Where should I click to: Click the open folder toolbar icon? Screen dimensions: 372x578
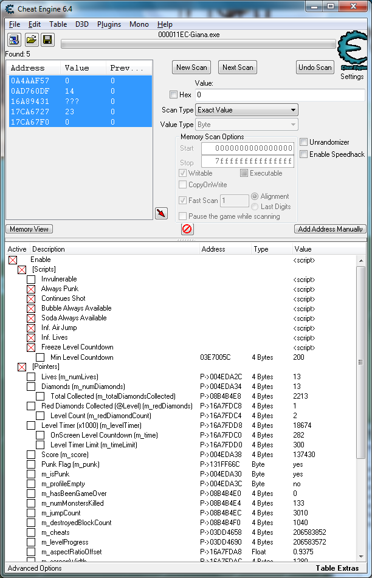(x=32, y=40)
